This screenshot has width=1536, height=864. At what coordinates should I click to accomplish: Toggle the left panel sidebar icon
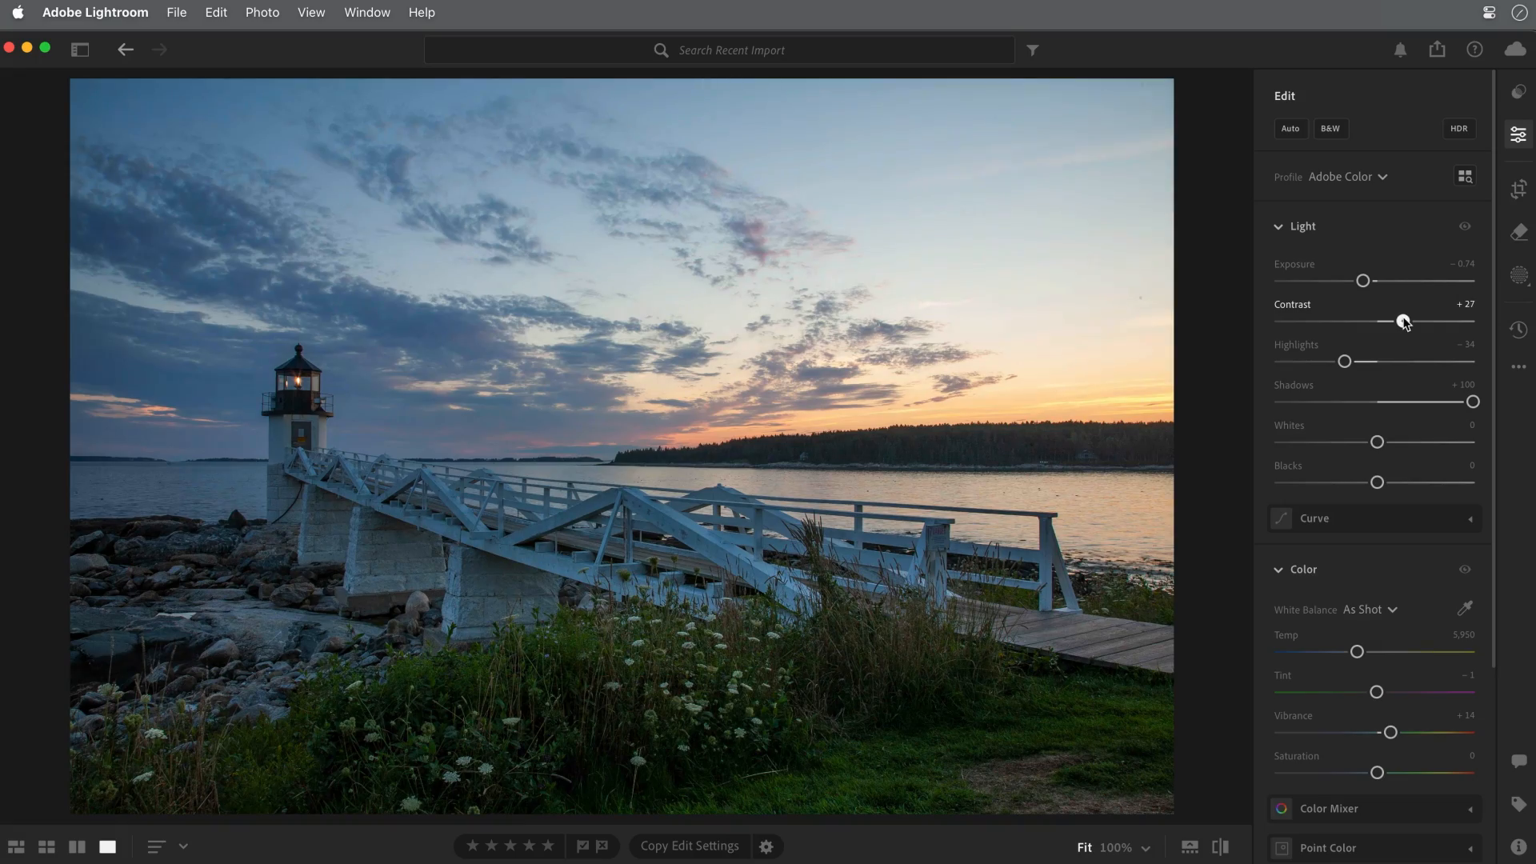coord(80,50)
